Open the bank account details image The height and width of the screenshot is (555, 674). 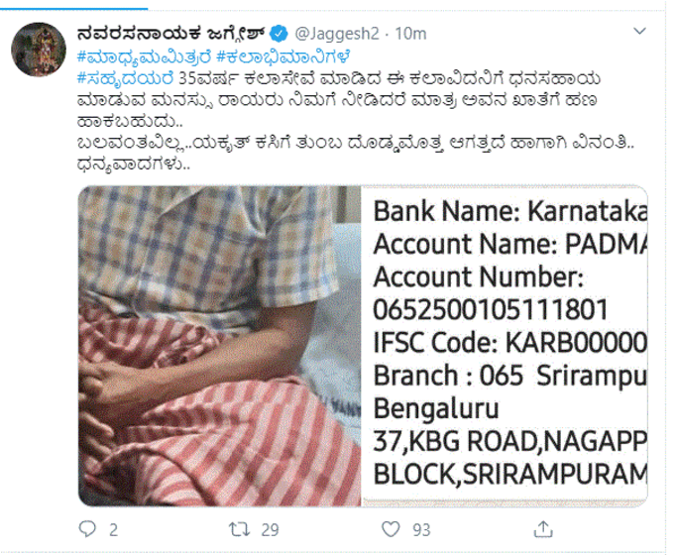coord(505,346)
